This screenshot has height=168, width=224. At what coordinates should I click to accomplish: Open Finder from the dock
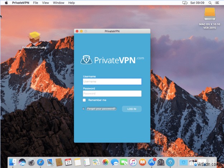point(13,162)
